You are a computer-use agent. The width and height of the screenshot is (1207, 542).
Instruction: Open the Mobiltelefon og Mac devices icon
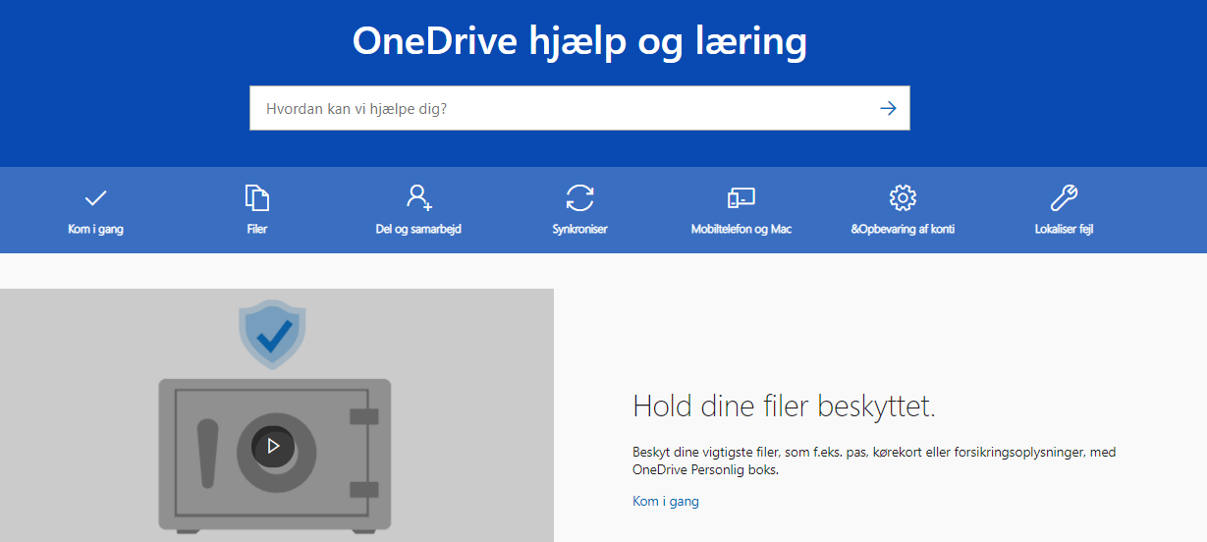[741, 198]
